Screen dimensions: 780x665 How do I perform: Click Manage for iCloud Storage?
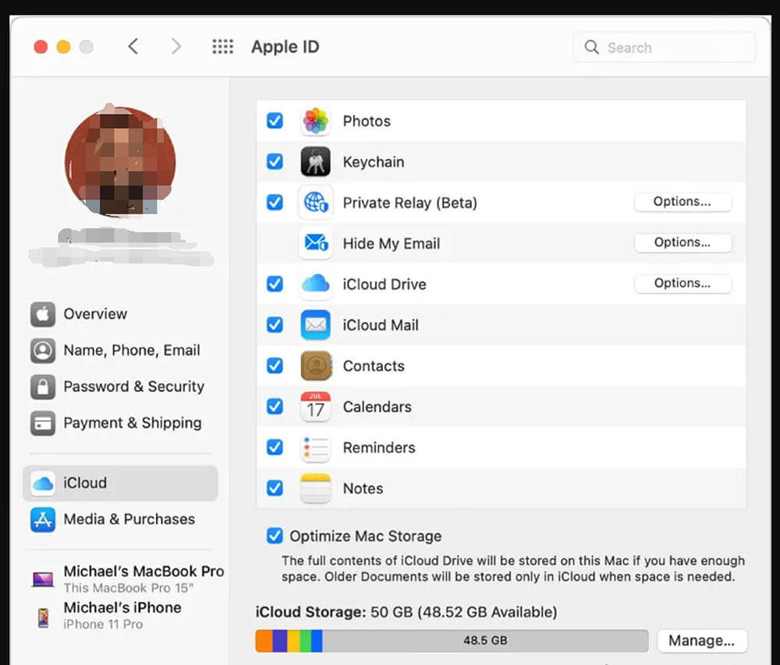pos(701,640)
